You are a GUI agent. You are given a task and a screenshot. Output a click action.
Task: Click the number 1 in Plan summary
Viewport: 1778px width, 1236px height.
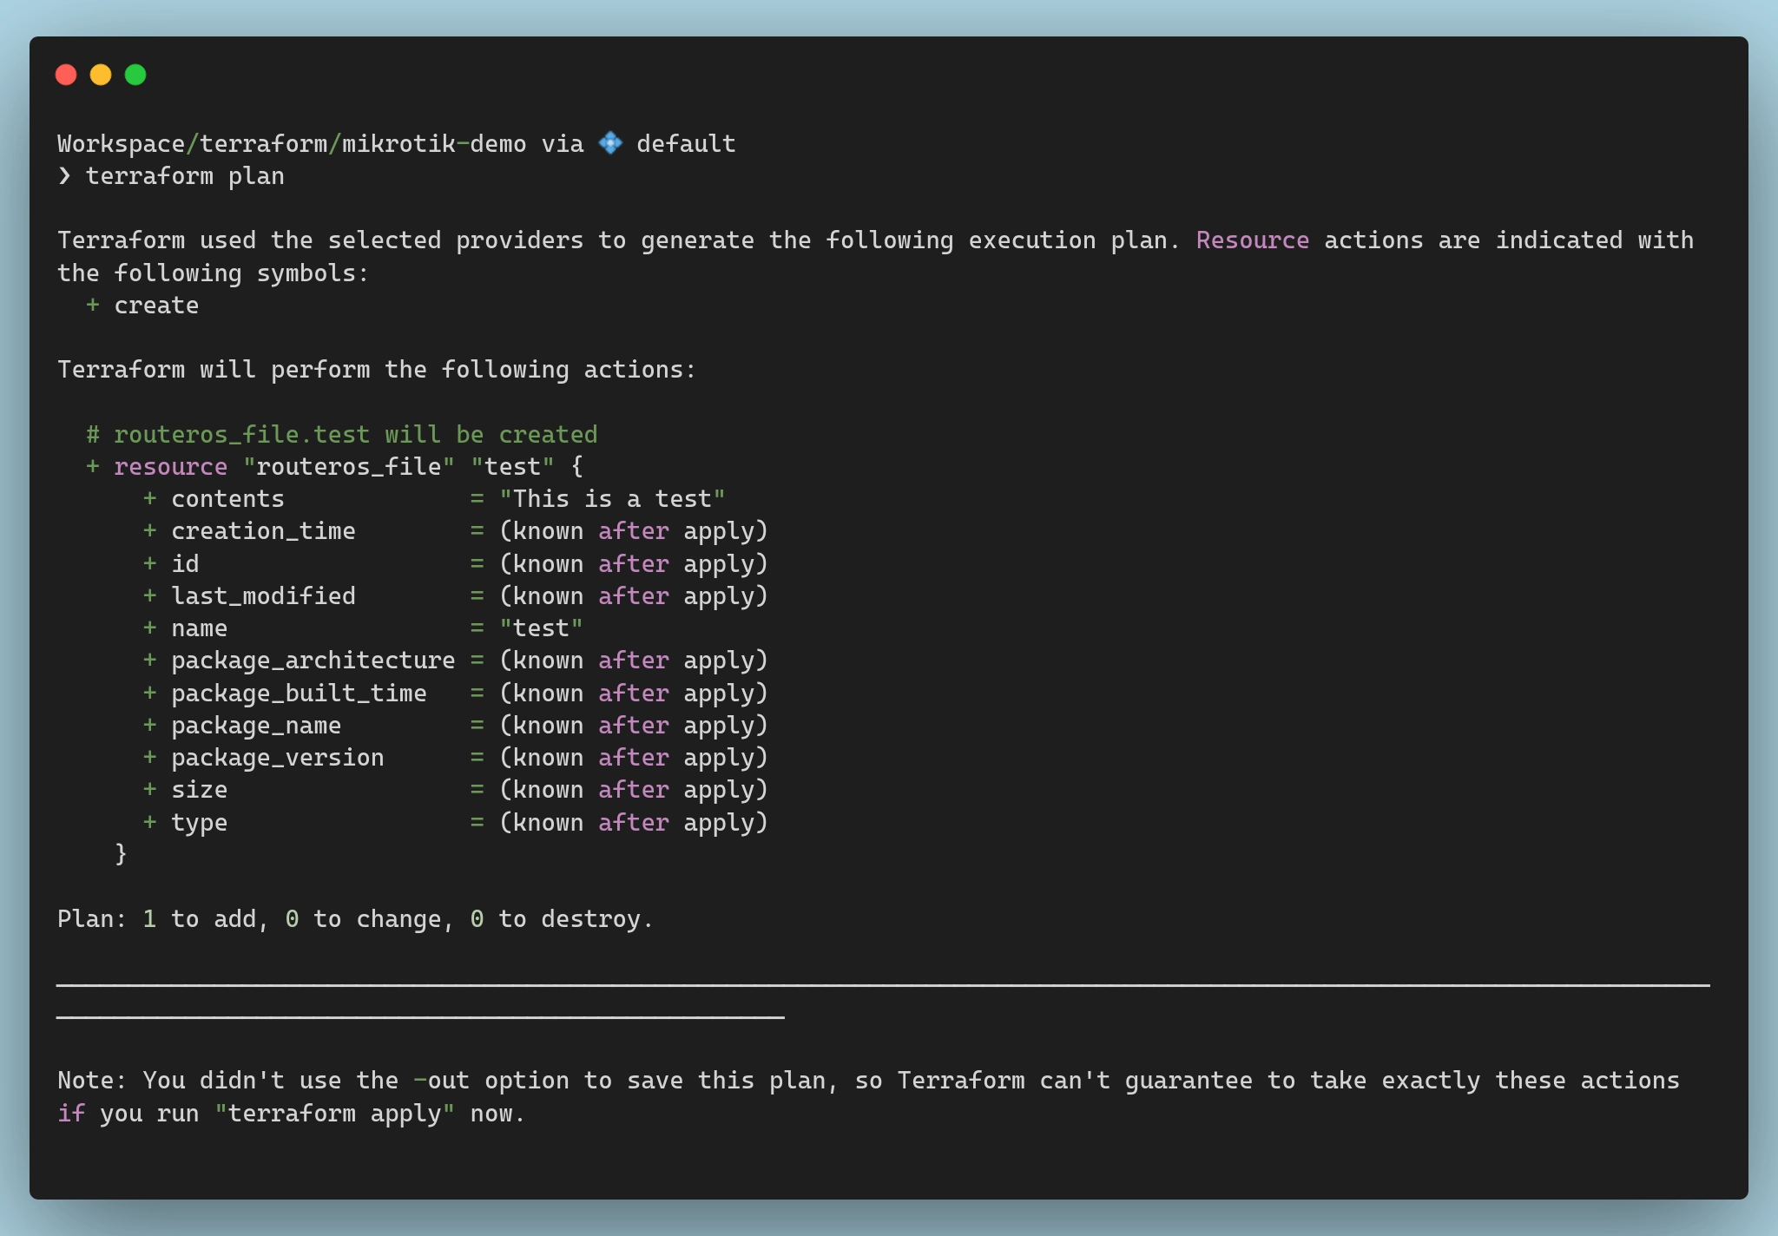pyautogui.click(x=149, y=919)
